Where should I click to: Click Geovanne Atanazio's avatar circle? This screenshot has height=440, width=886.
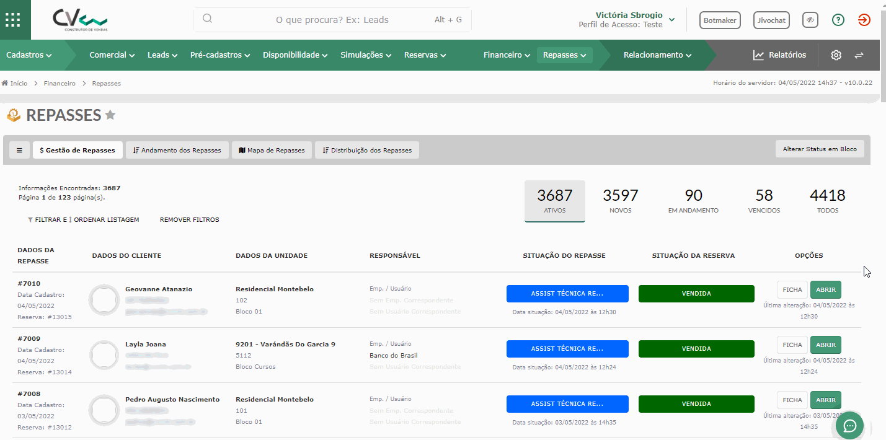pos(104,300)
